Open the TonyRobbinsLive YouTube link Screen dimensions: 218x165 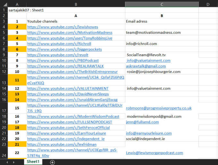pyautogui.click(x=70, y=38)
